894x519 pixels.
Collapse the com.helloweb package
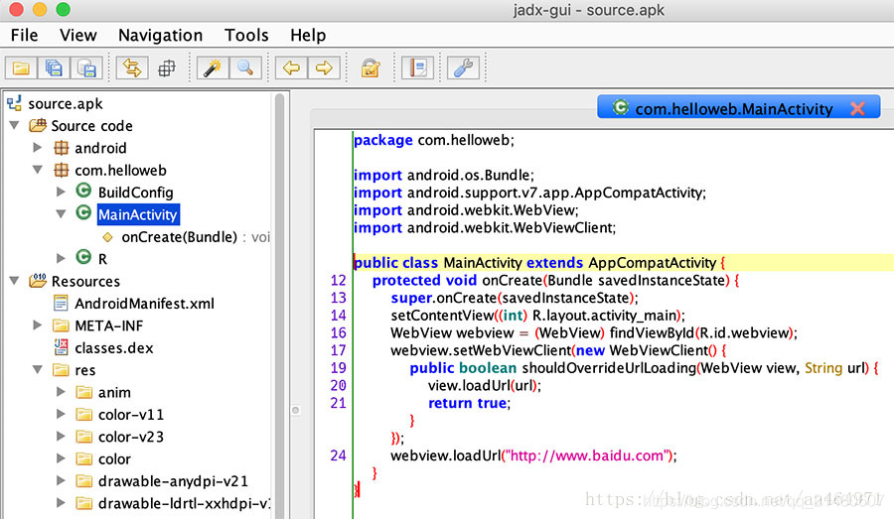(38, 170)
